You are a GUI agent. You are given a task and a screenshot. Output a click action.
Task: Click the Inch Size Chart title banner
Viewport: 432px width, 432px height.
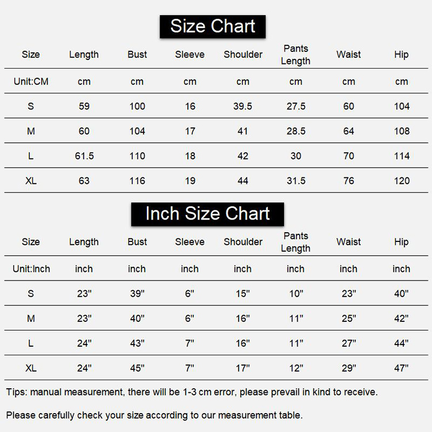click(207, 214)
